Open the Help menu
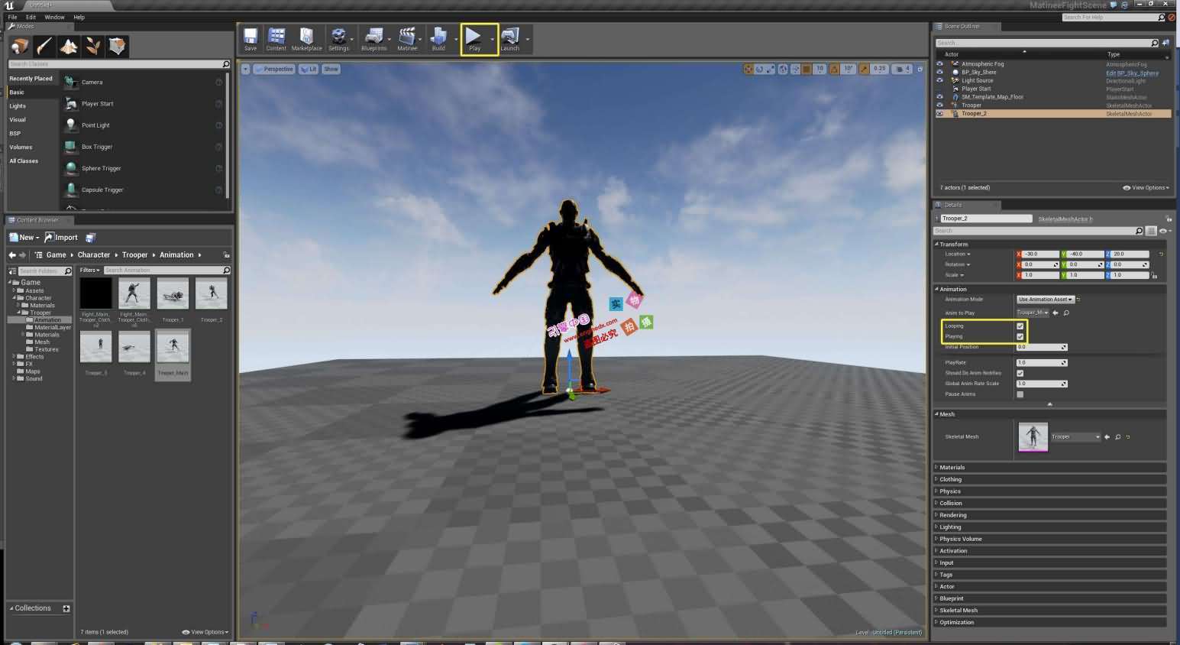This screenshot has height=645, width=1180. [79, 17]
